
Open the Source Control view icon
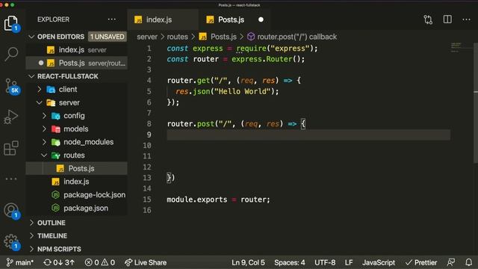(12, 86)
